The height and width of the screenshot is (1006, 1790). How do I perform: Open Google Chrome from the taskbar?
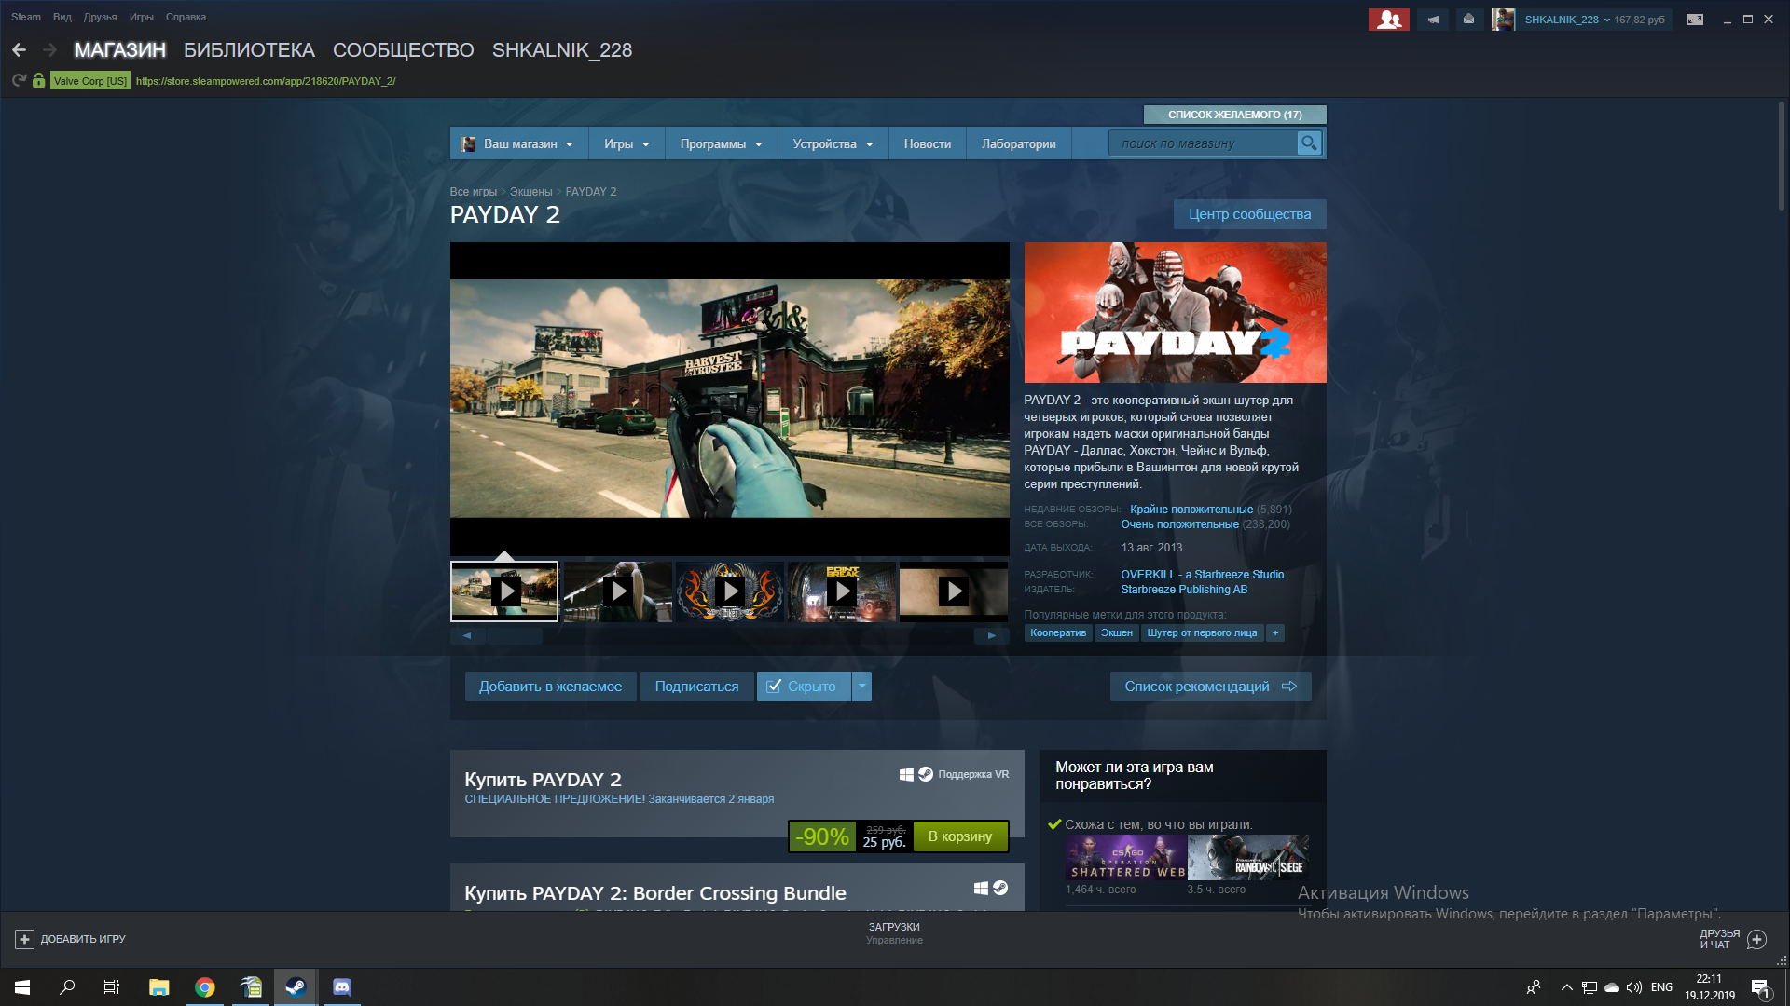205,987
